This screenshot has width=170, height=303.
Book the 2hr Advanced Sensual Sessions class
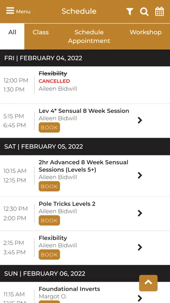point(49,186)
